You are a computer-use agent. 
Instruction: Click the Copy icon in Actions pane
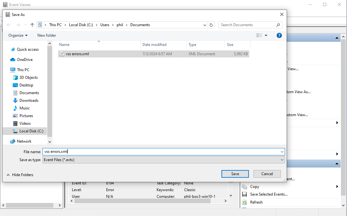[244, 187]
